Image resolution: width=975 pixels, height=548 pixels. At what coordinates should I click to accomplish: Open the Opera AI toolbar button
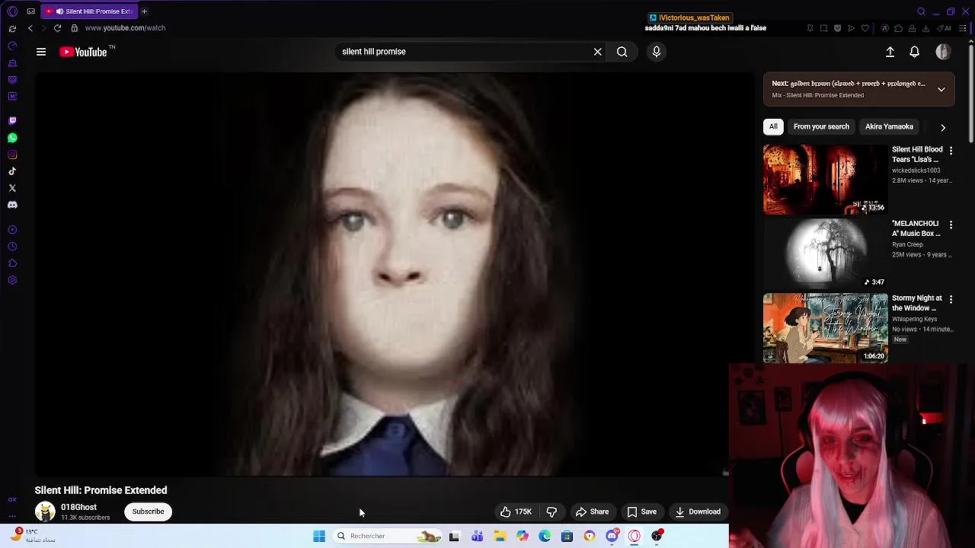click(945, 28)
